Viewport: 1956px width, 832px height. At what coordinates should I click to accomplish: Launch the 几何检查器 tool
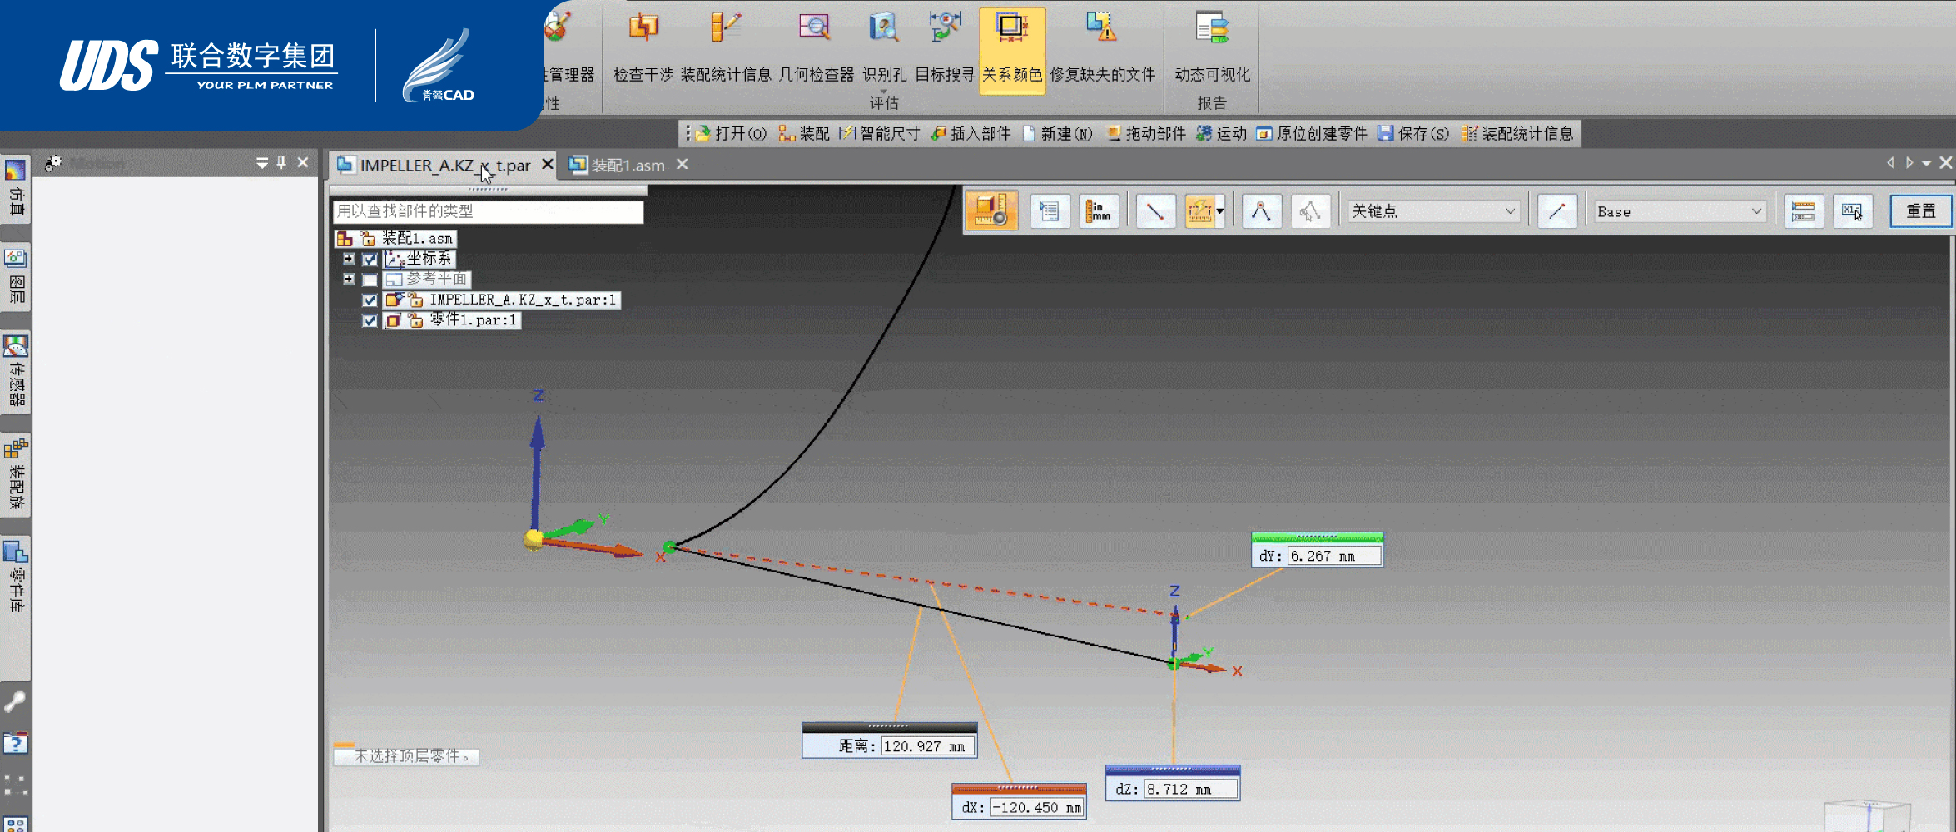click(816, 48)
